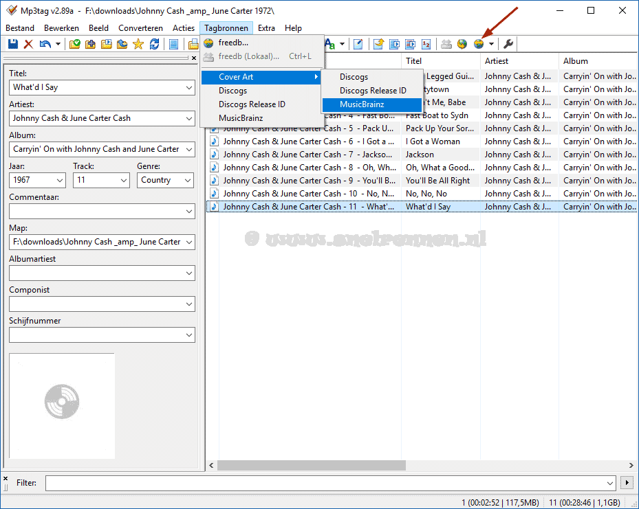Expand the Album field dropdown in tag panel
639x509 pixels.
(x=189, y=149)
